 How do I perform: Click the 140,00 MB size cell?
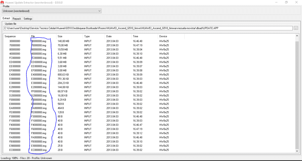point(63,41)
